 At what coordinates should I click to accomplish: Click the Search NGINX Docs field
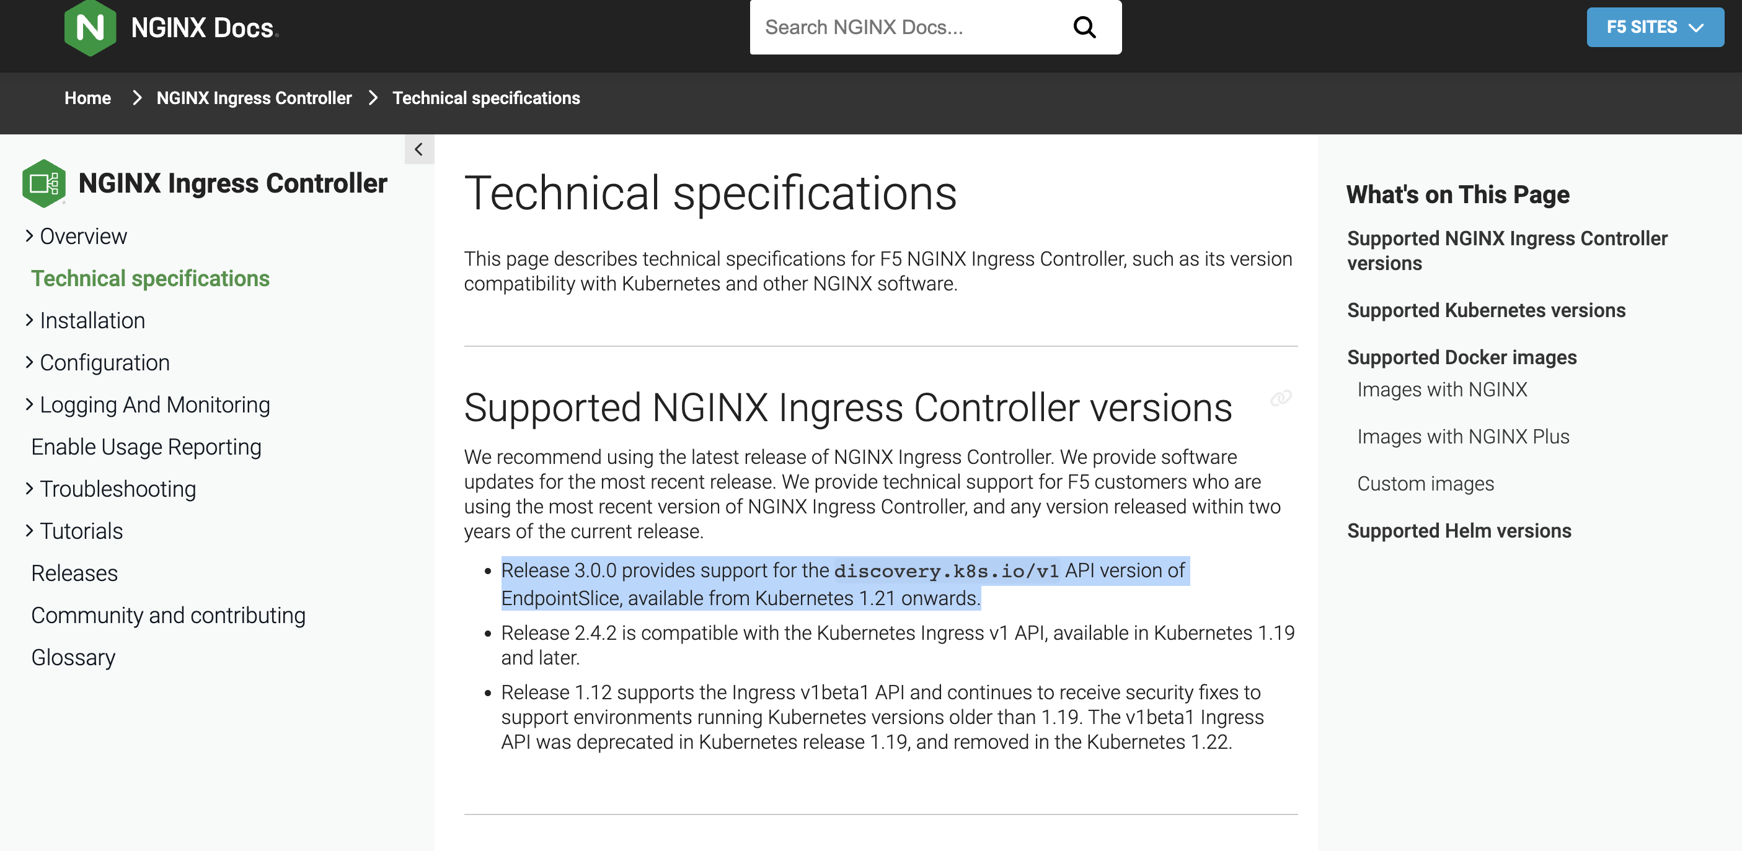[x=909, y=28]
